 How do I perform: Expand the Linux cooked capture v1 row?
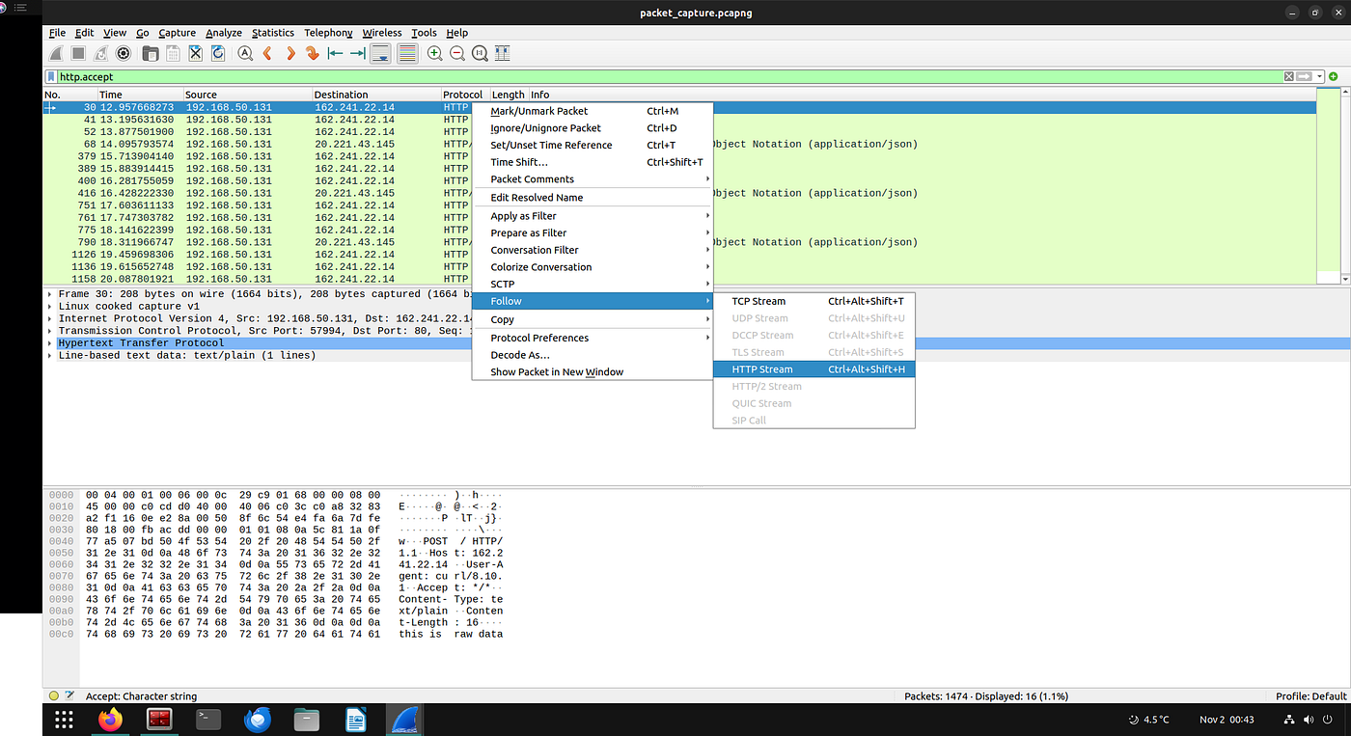tap(50, 306)
